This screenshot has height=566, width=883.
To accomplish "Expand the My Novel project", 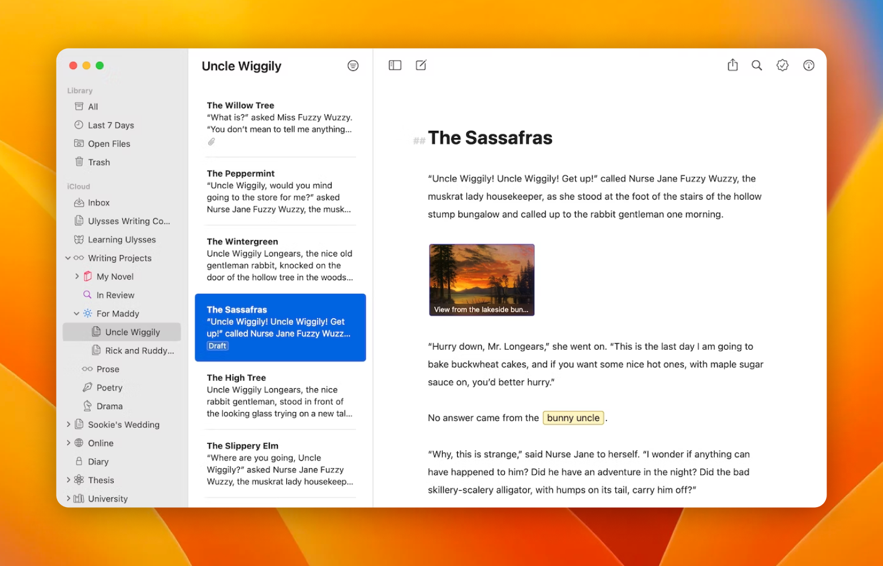I will pos(78,276).
